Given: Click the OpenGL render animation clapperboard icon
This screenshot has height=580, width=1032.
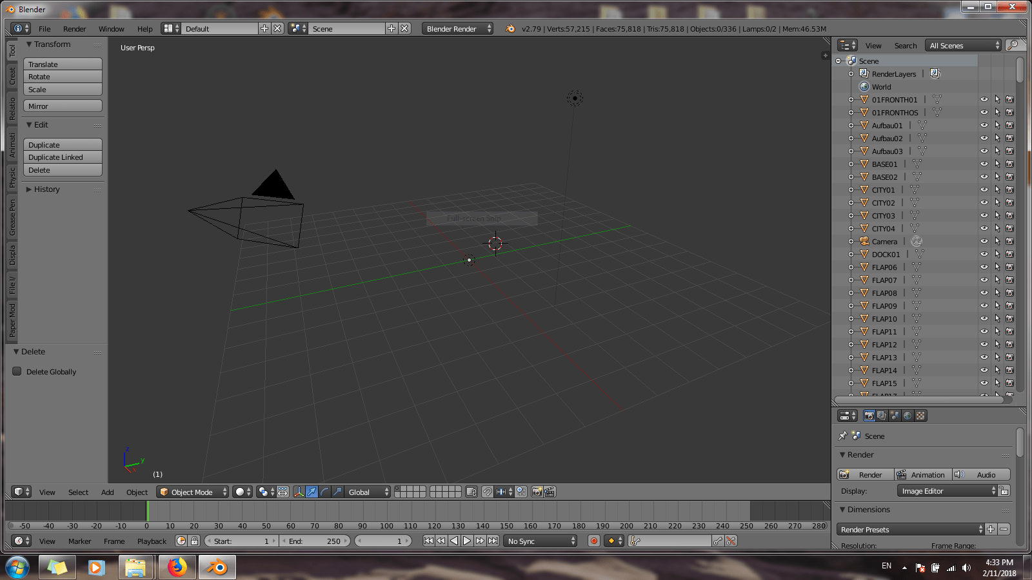Looking at the screenshot, I should (x=550, y=492).
